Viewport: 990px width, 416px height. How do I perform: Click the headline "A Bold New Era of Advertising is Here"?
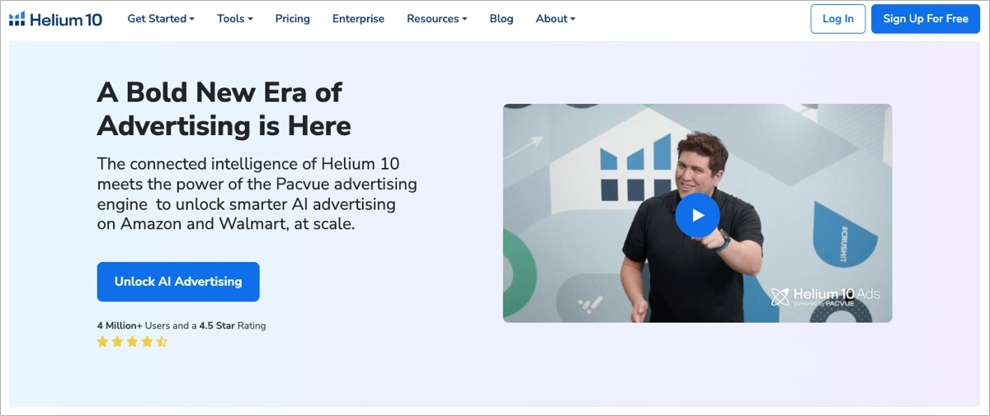(x=224, y=109)
